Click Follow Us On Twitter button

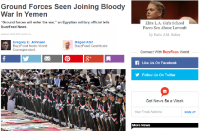[165, 75]
